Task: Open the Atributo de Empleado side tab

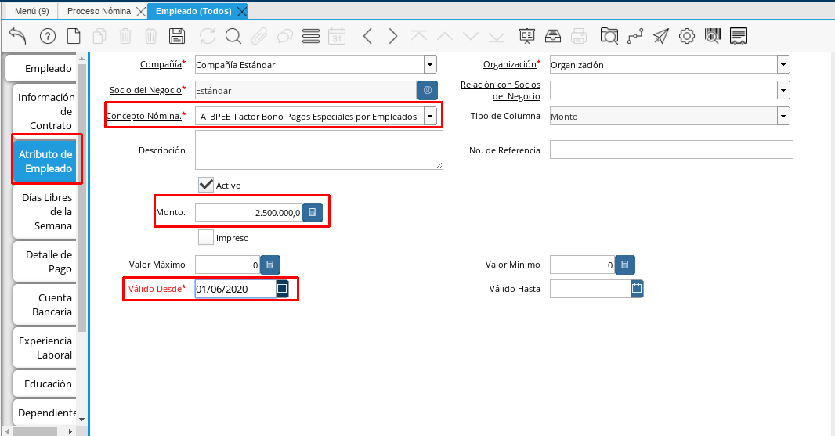Action: [x=45, y=161]
